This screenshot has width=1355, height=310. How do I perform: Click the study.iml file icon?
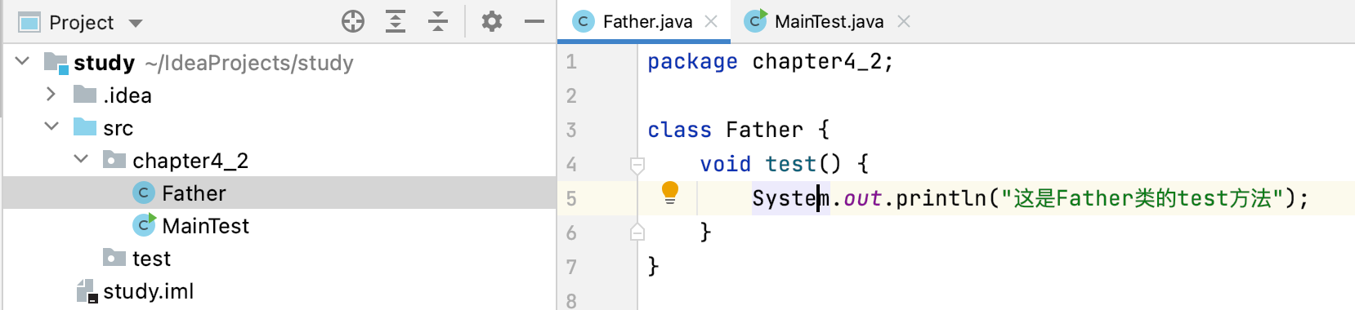[x=87, y=291]
